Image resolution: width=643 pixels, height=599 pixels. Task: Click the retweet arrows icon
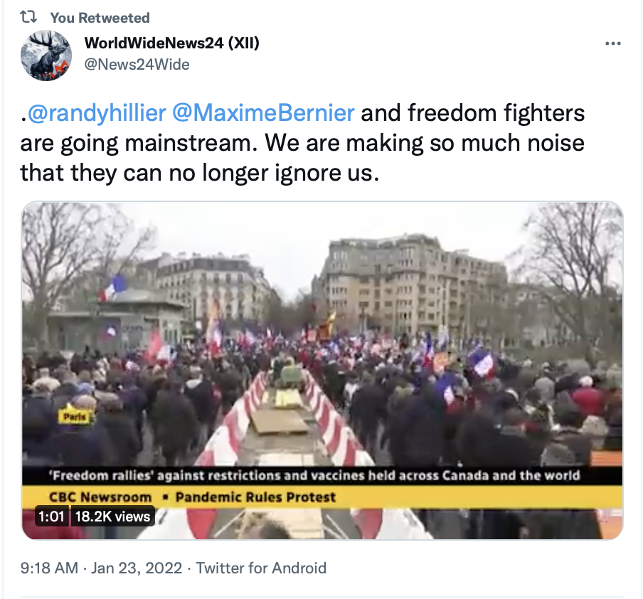(28, 17)
